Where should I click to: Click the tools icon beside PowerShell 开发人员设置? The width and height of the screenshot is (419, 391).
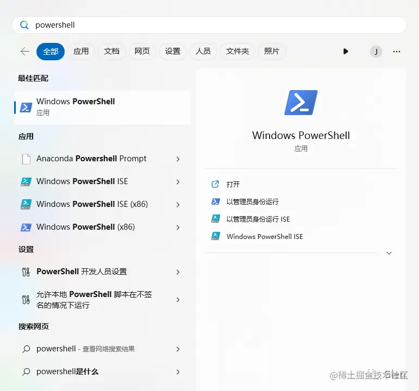[x=26, y=272]
